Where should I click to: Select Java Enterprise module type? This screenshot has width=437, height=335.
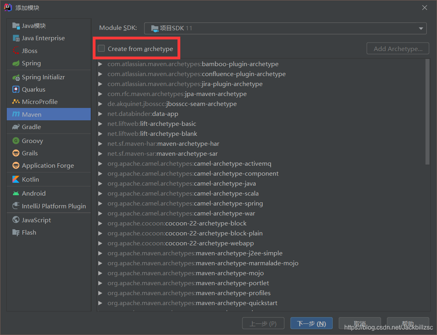(x=49, y=38)
